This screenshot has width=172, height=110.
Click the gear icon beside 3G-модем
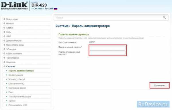click(4, 49)
